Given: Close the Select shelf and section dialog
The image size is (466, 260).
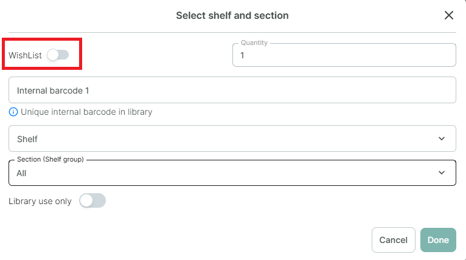Looking at the screenshot, I should point(449,15).
